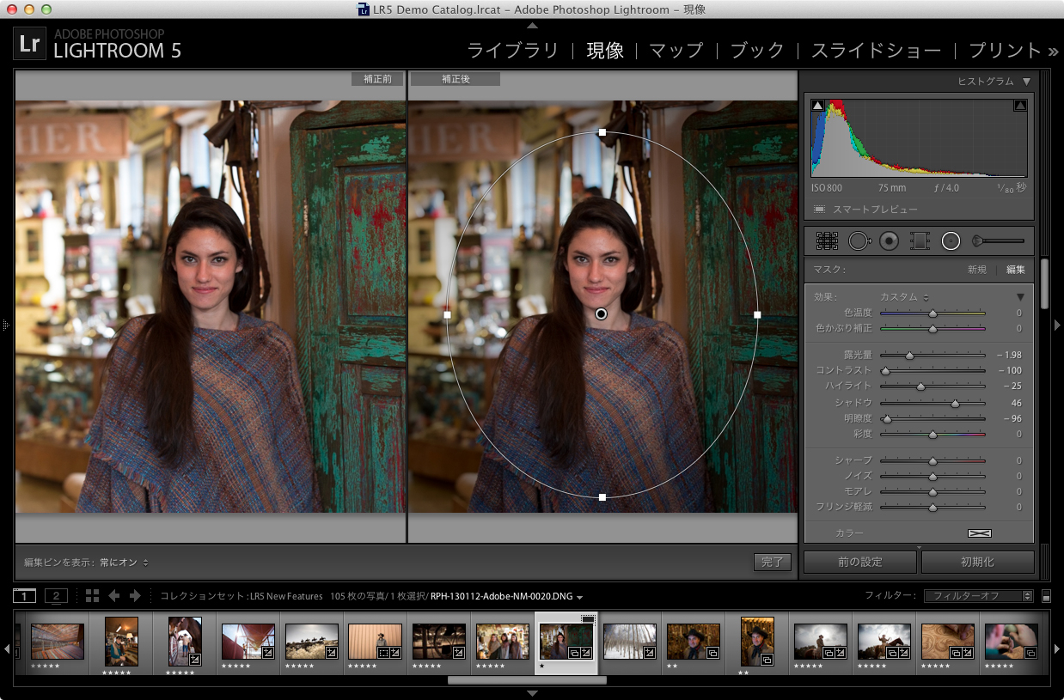Viewport: 1064px width, 700px height.
Task: Select the Crop Overlay tool
Action: pos(827,241)
